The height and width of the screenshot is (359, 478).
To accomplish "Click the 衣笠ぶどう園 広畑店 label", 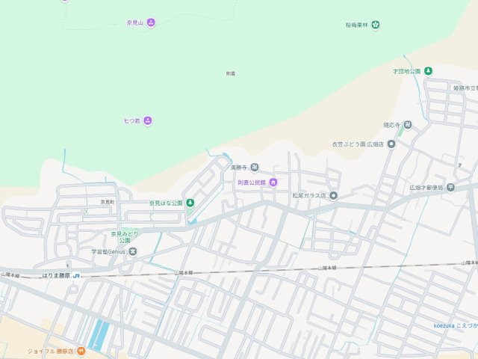I will (358, 144).
